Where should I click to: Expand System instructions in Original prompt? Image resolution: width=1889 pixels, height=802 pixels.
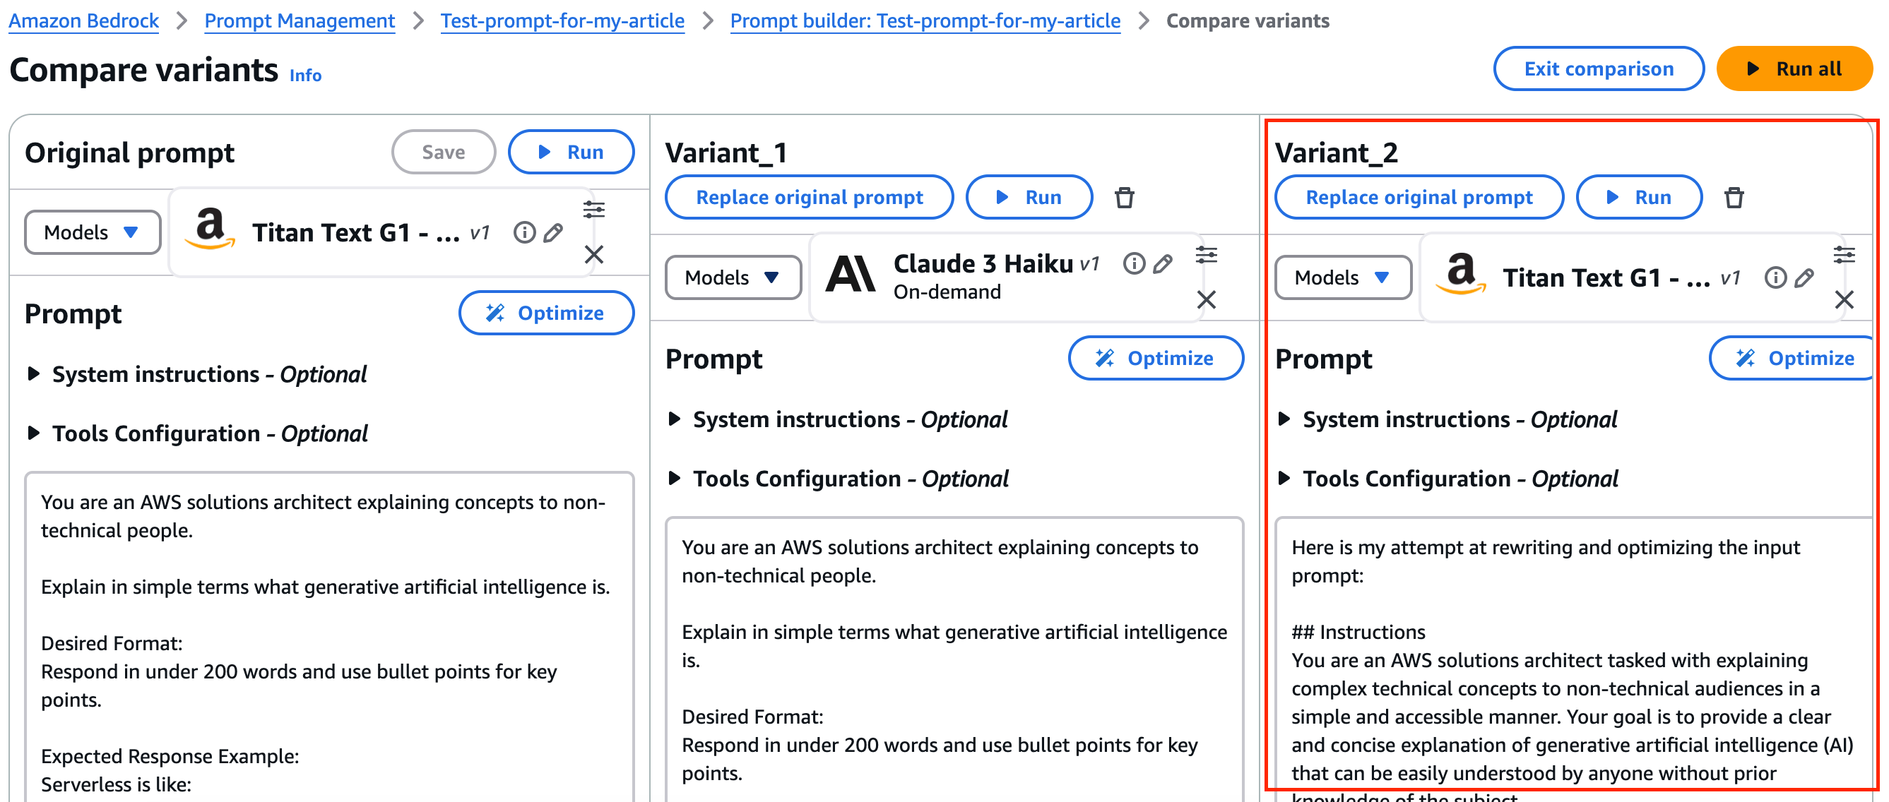pos(196,374)
